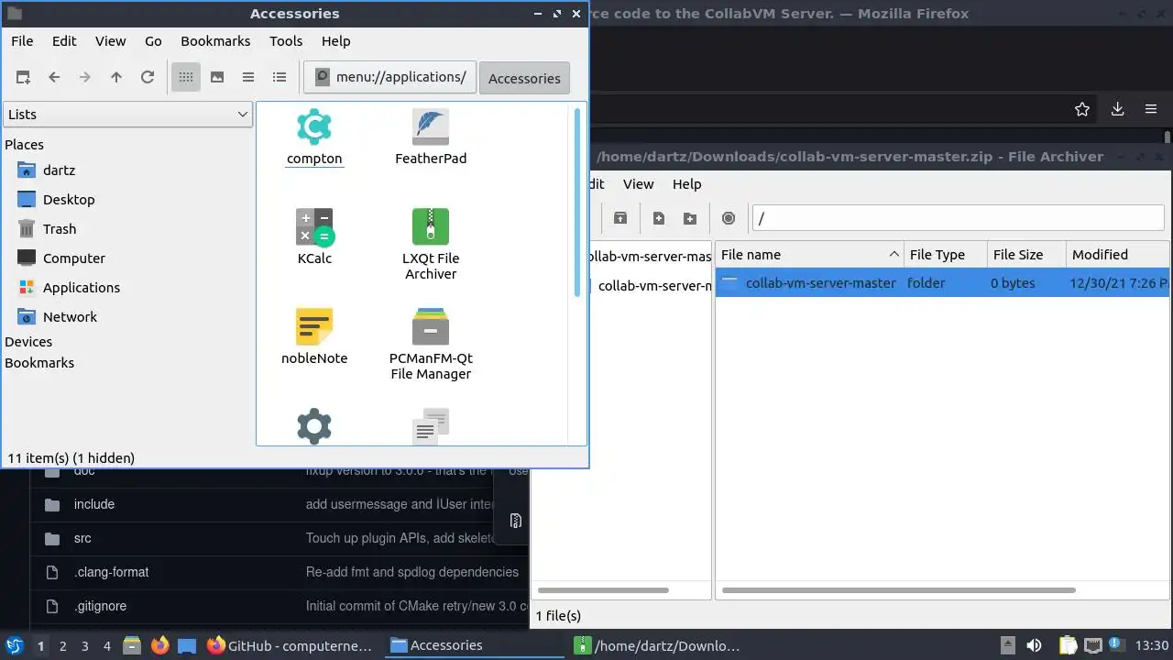Open the Edit menu in Accessories window
Viewport: 1173px width, 660px height.
[x=64, y=41]
